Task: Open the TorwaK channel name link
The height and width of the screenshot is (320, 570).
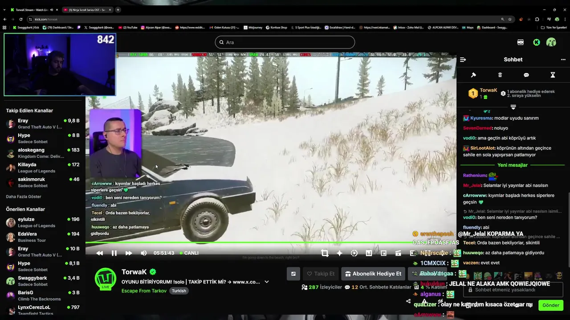Action: point(134,272)
